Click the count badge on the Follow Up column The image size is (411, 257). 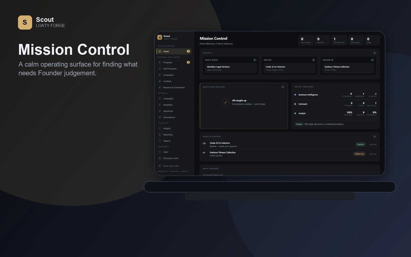point(372,60)
